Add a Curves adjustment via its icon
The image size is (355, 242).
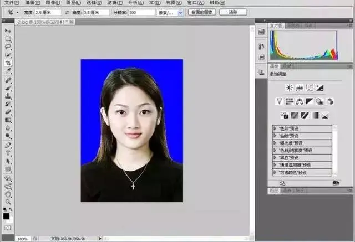point(310,87)
